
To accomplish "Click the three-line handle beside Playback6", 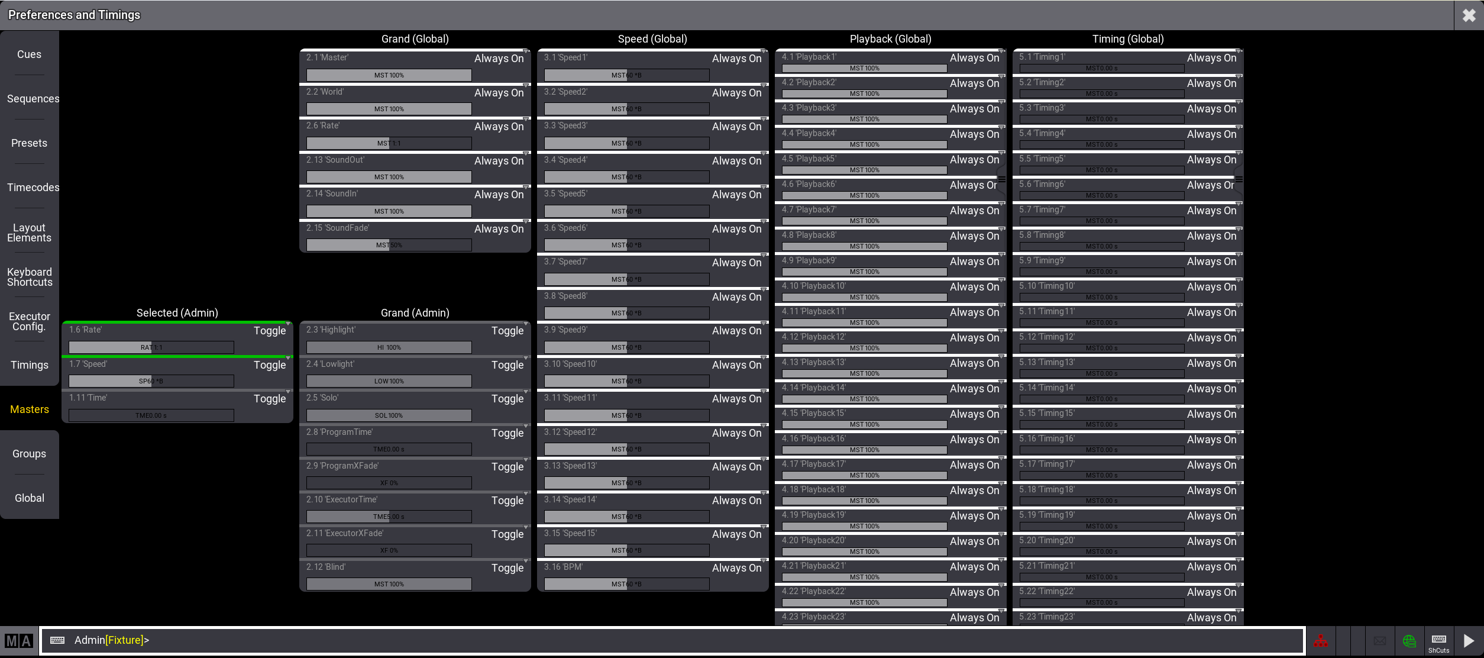I will pyautogui.click(x=1001, y=179).
